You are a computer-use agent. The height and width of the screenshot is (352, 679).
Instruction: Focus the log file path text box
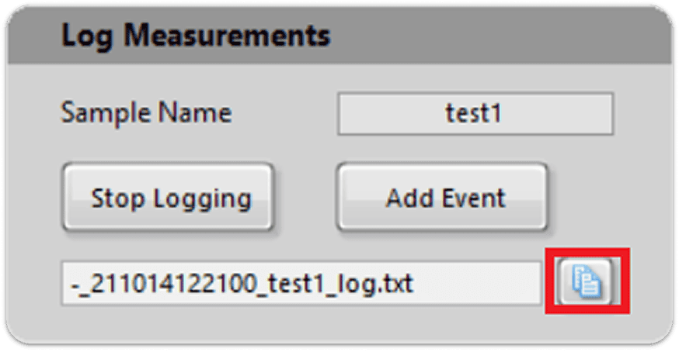(300, 283)
